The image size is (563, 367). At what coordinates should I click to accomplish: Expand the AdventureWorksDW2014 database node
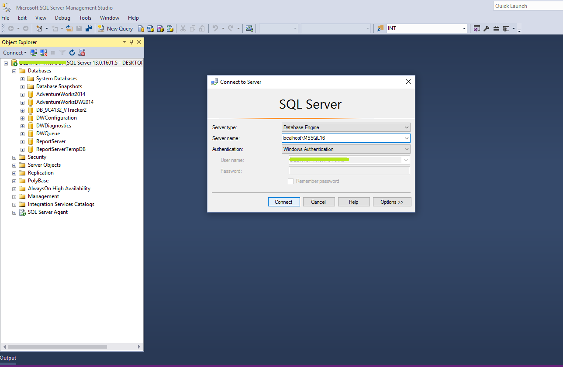point(23,102)
